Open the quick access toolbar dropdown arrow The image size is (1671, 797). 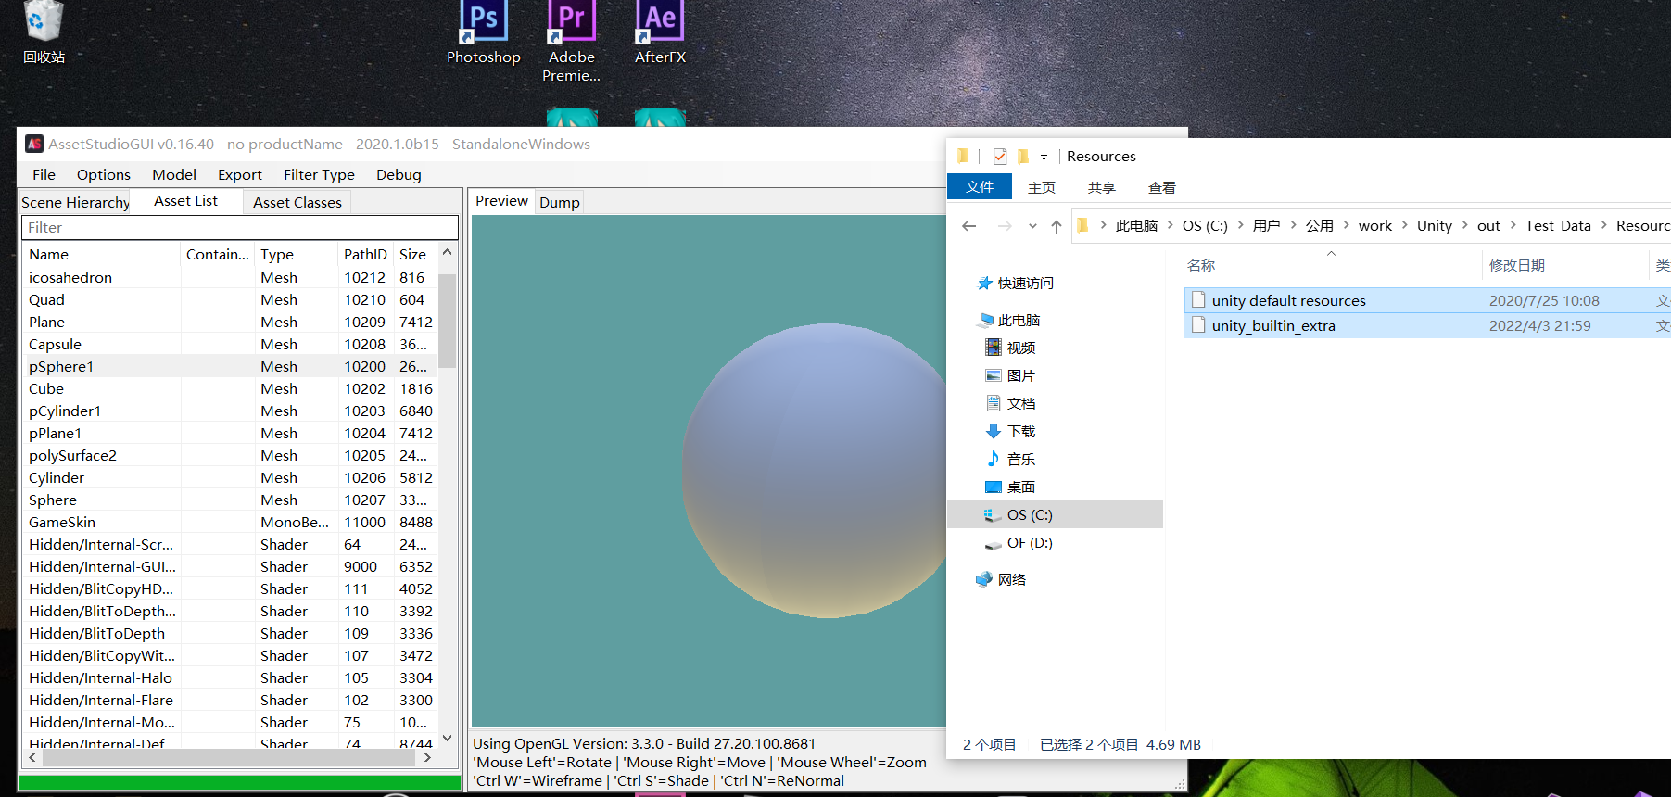pyautogui.click(x=1044, y=158)
